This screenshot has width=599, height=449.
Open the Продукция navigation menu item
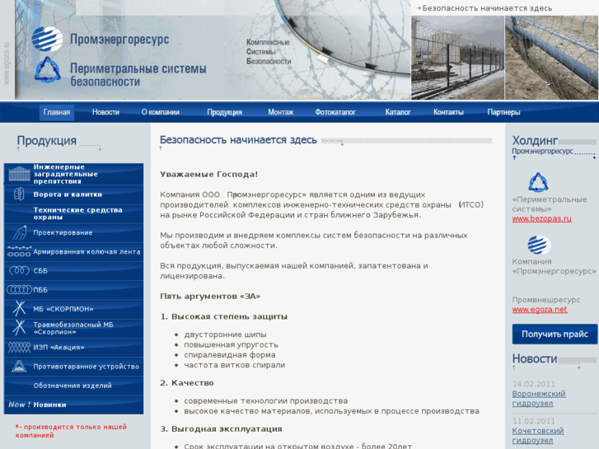pyautogui.click(x=225, y=112)
